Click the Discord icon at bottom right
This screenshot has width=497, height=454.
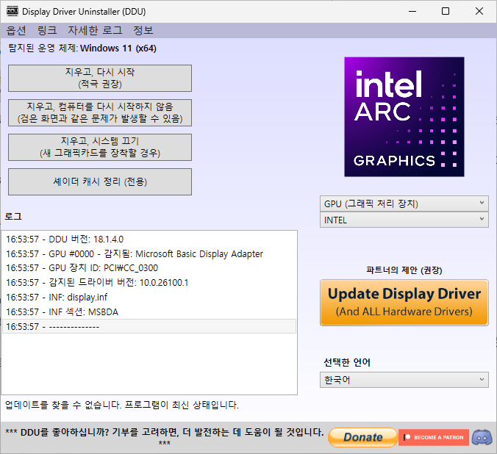tap(482, 436)
